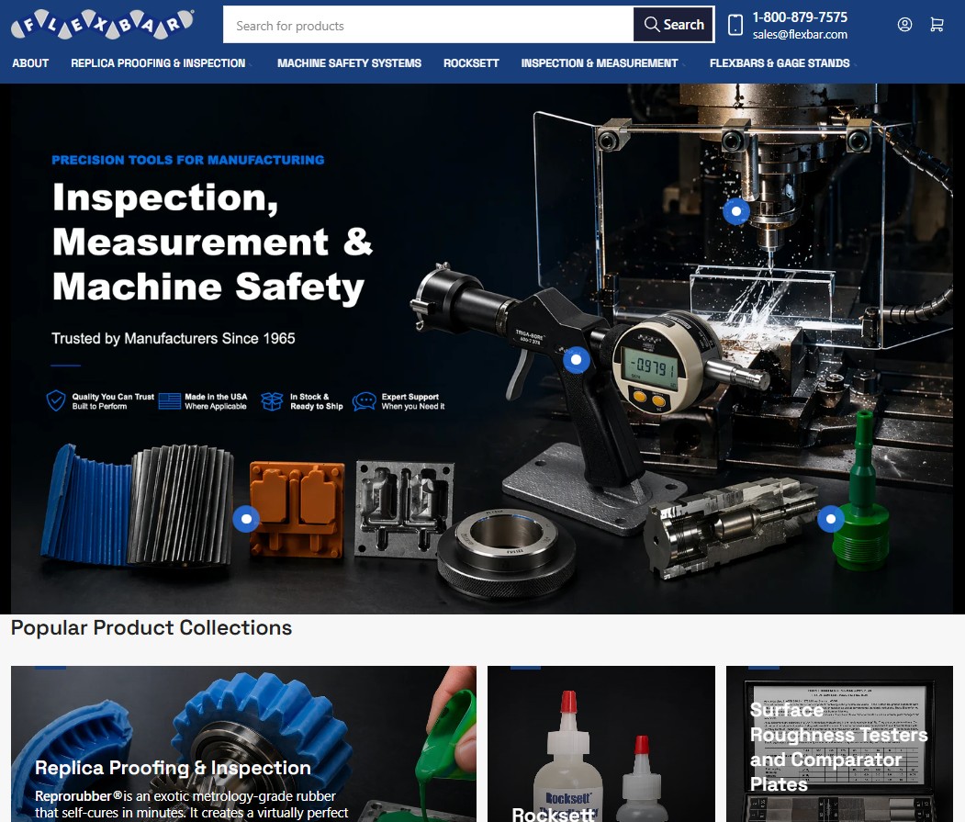Screen dimensions: 965x822
Task: Open Machine Safety Systems menu
Action: coord(349,62)
